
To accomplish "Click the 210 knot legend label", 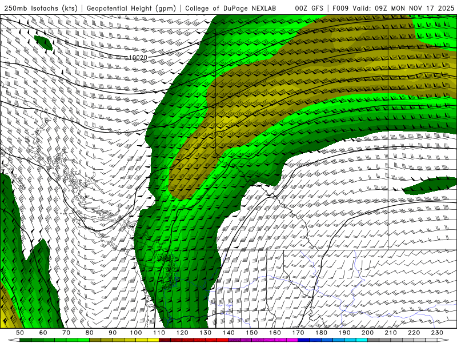I will 391,333.
